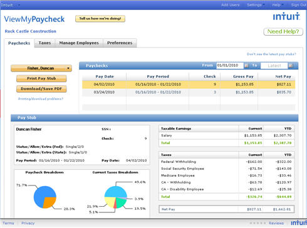Open the From date calendar picker icon
Image resolution: width=307 pixels, height=228 pixels.
point(246,66)
